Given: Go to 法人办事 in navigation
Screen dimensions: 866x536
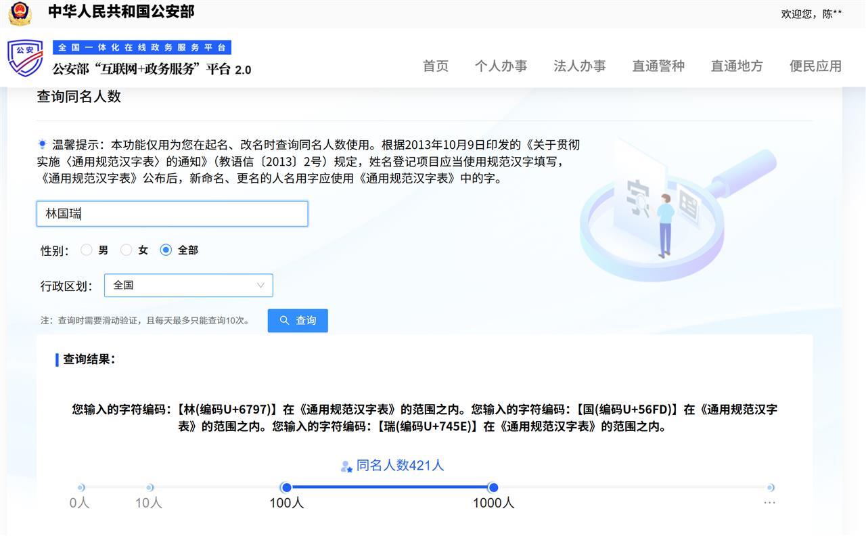Looking at the screenshot, I should [579, 66].
